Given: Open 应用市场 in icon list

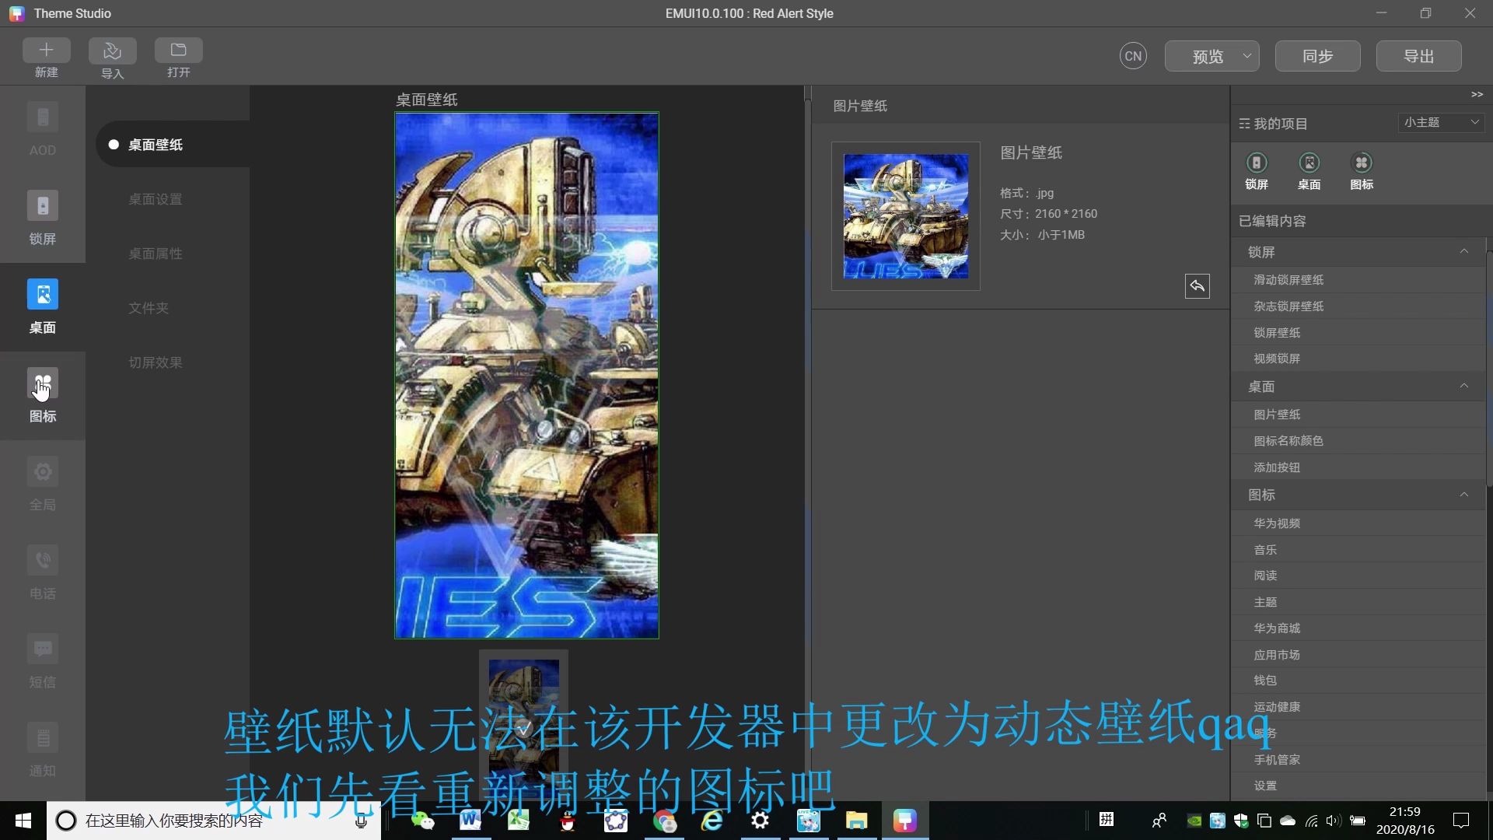Looking at the screenshot, I should pyautogui.click(x=1358, y=655).
